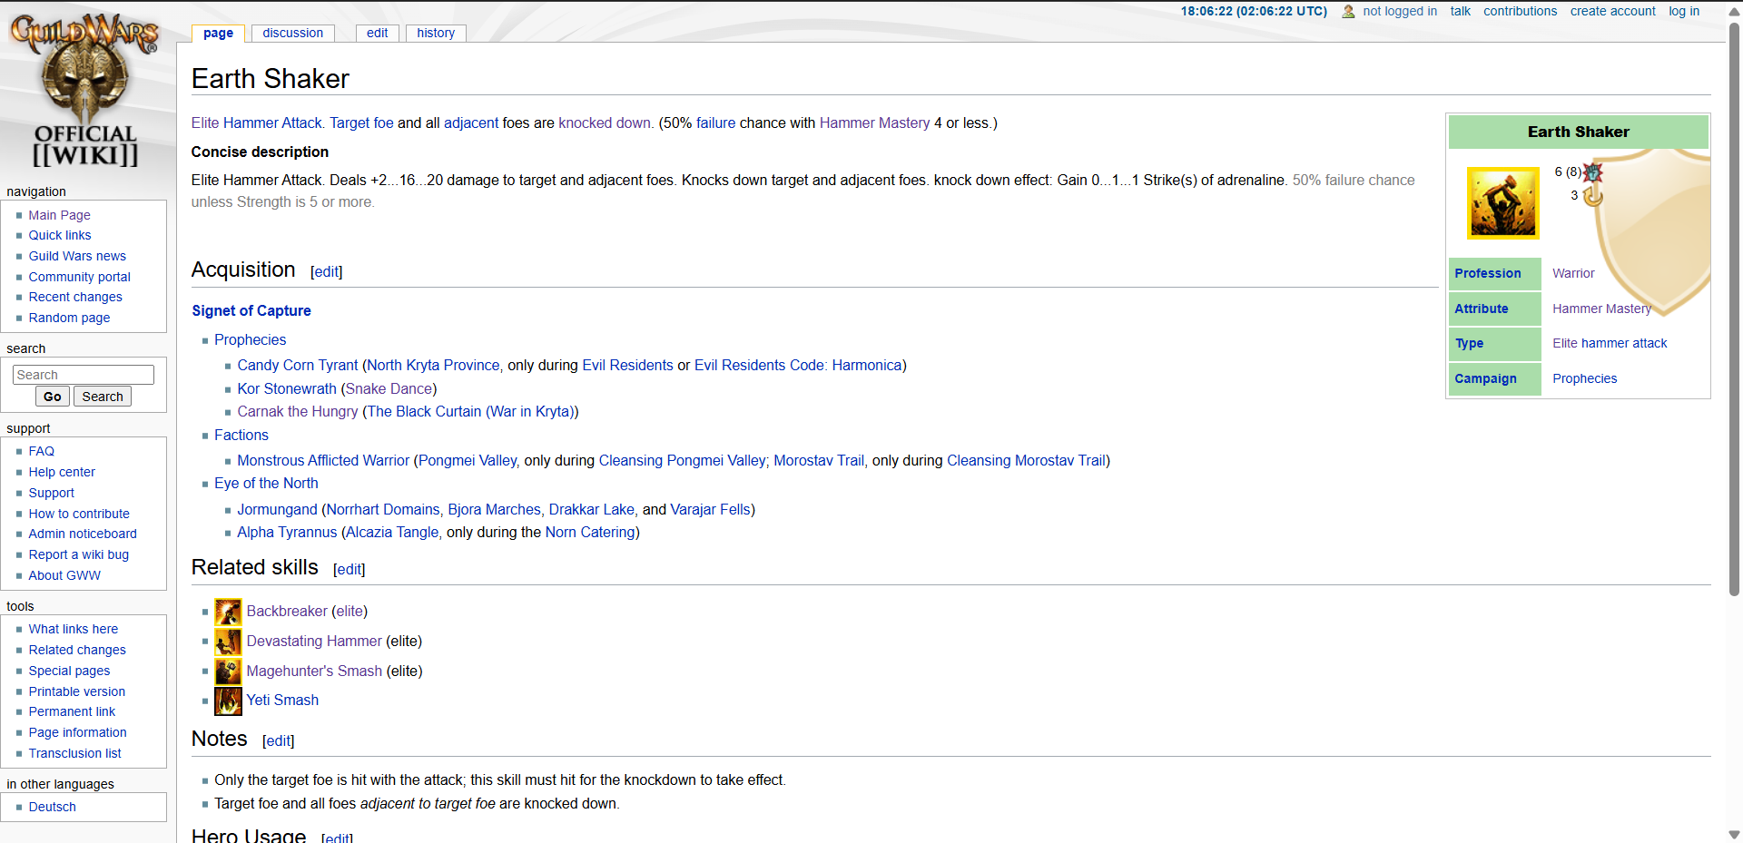Open Page information link
The image size is (1743, 843).
point(77,732)
